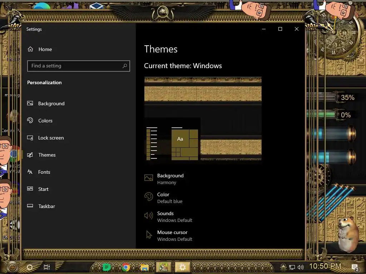Change theme Color Default blue
The width and height of the screenshot is (366, 274).
tap(170, 198)
